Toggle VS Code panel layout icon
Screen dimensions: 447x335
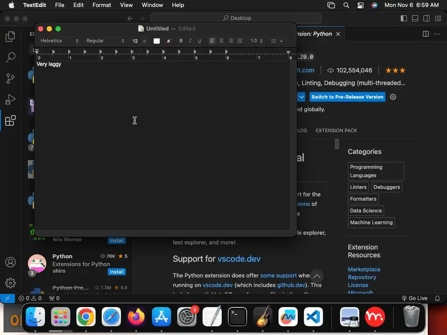tap(415, 18)
